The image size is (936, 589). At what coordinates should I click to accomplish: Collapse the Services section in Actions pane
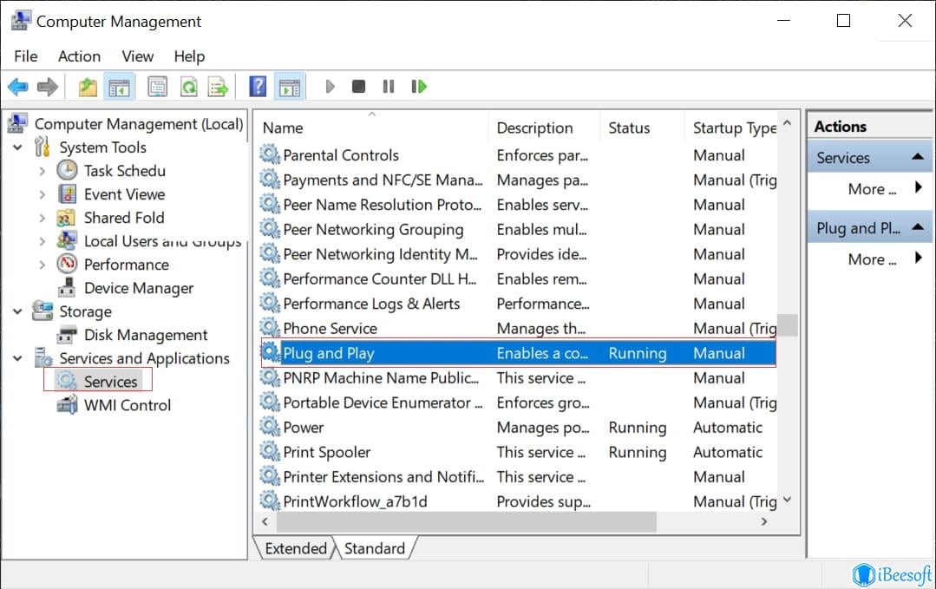[x=918, y=157]
